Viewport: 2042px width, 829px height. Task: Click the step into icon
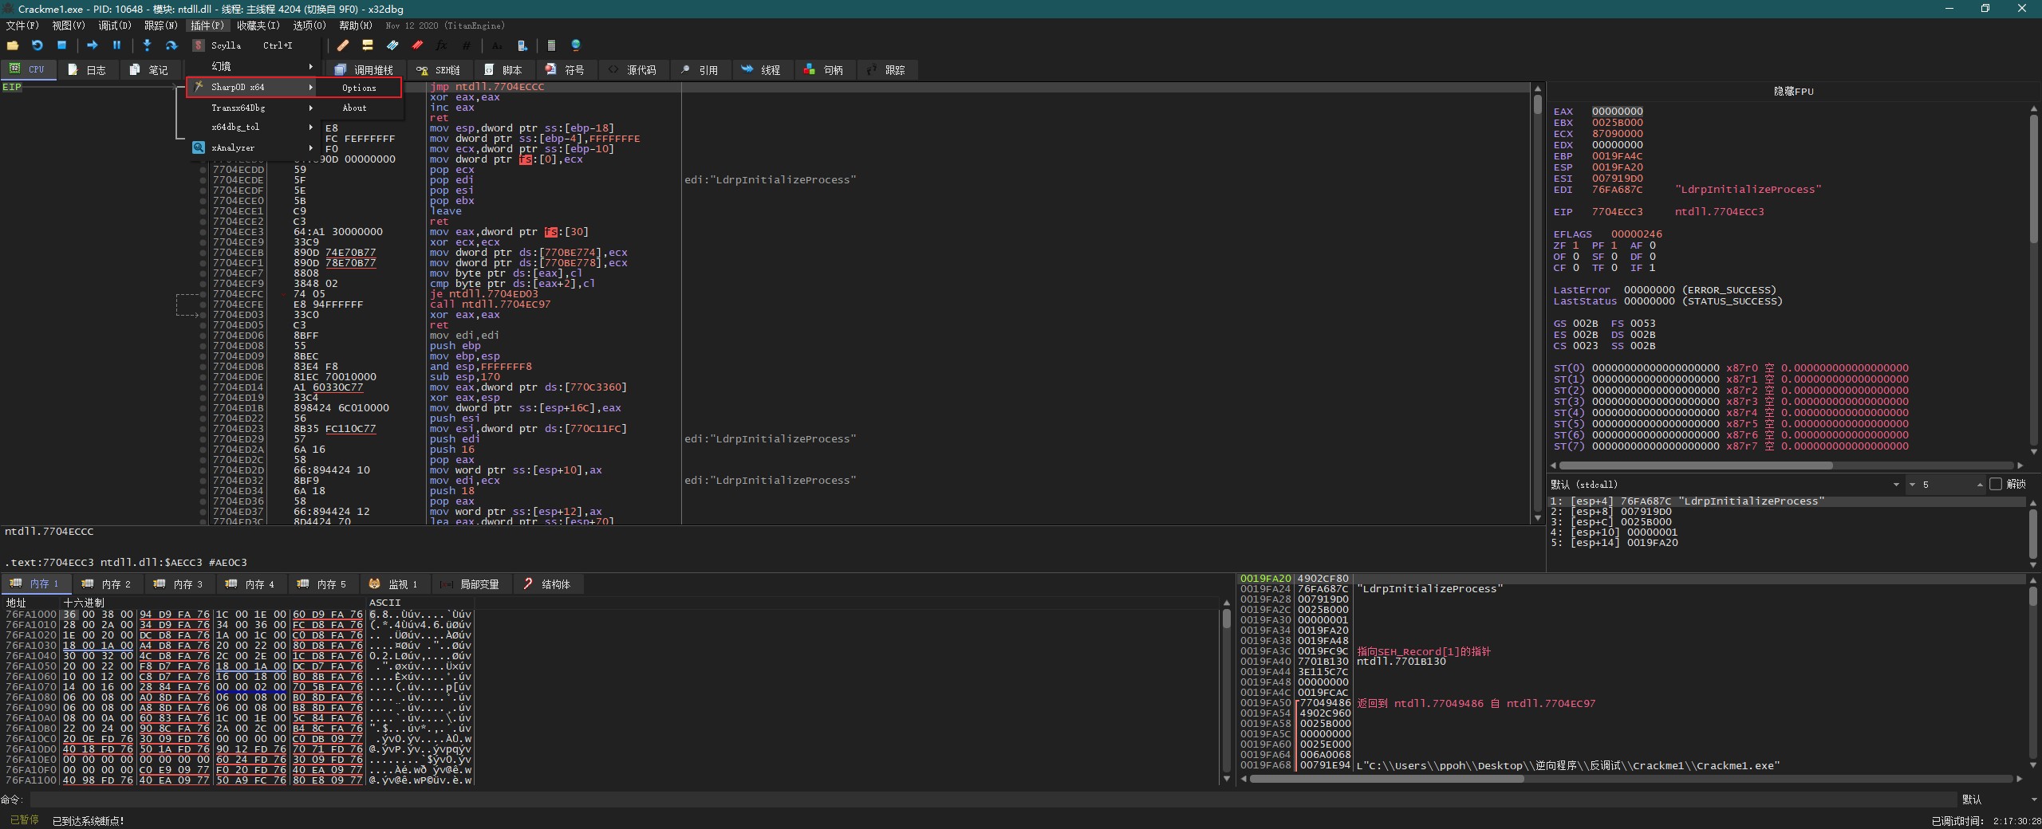coord(147,45)
